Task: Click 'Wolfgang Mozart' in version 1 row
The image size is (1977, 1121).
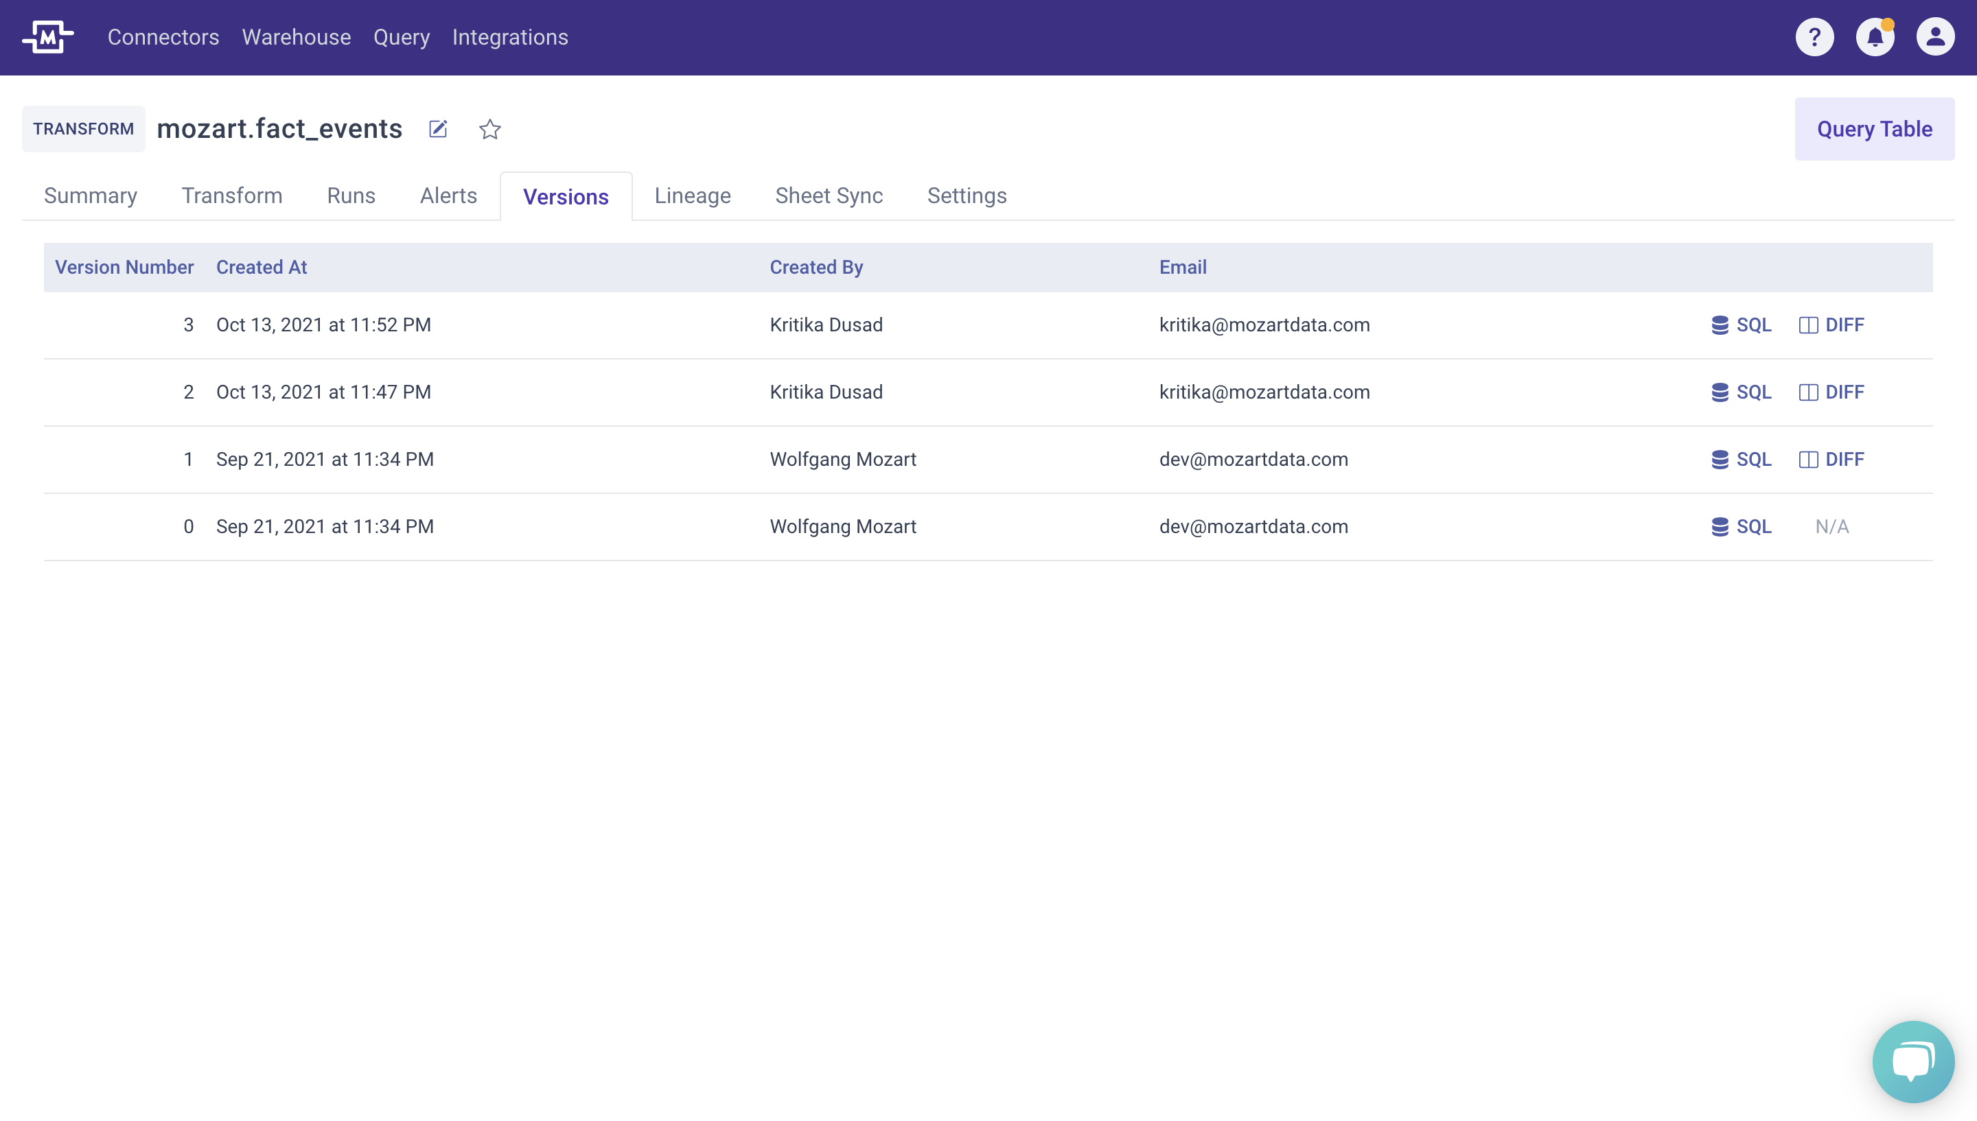Action: (x=844, y=460)
